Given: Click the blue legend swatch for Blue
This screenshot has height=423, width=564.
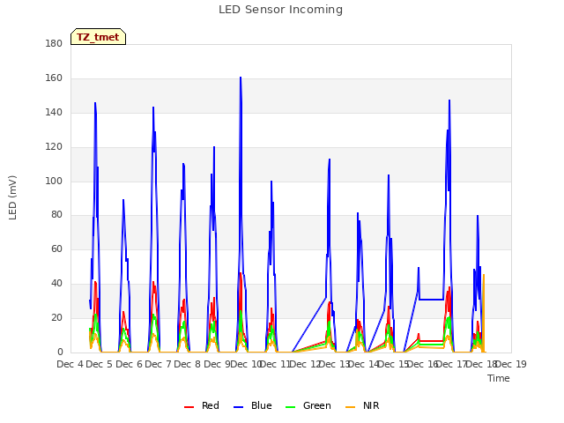Looking at the screenshot, I should 239,407.
